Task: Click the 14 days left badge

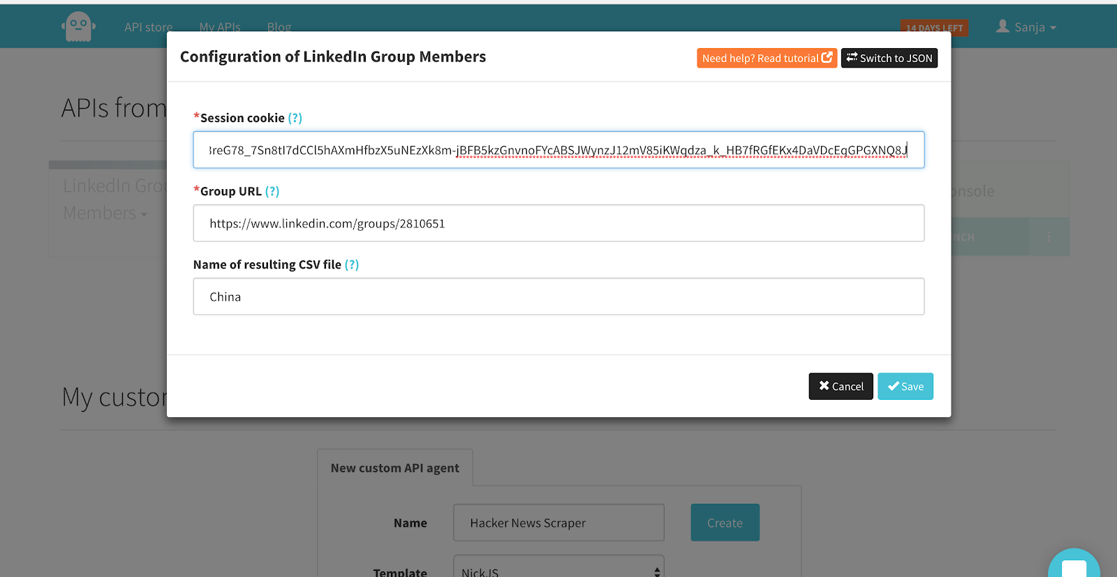Action: coord(934,28)
